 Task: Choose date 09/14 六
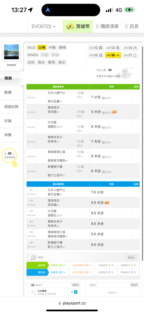pos(130,48)
